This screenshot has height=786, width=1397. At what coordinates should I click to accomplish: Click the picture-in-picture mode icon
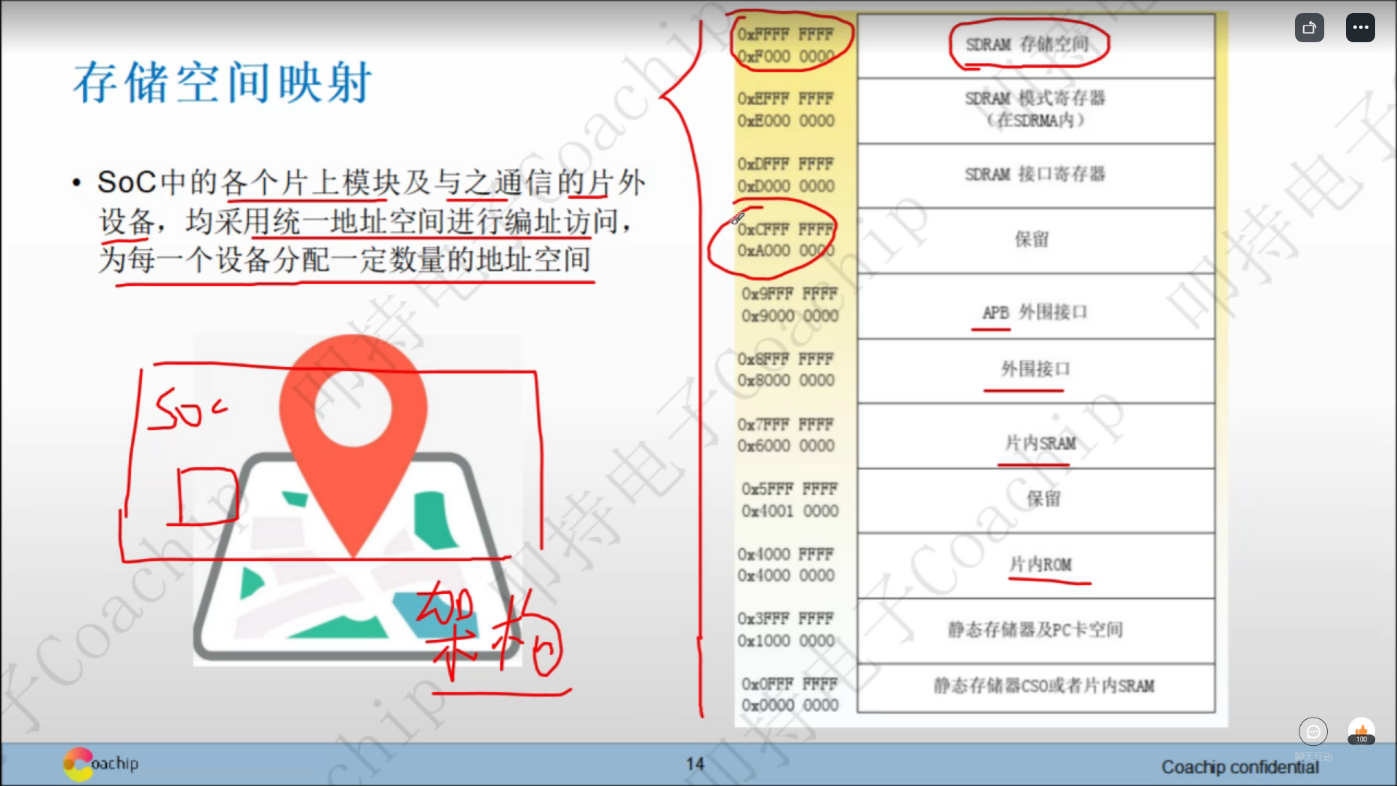1310,27
